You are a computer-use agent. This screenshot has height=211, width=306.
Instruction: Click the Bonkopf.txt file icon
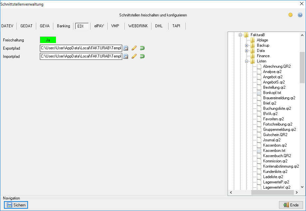[x=259, y=93]
